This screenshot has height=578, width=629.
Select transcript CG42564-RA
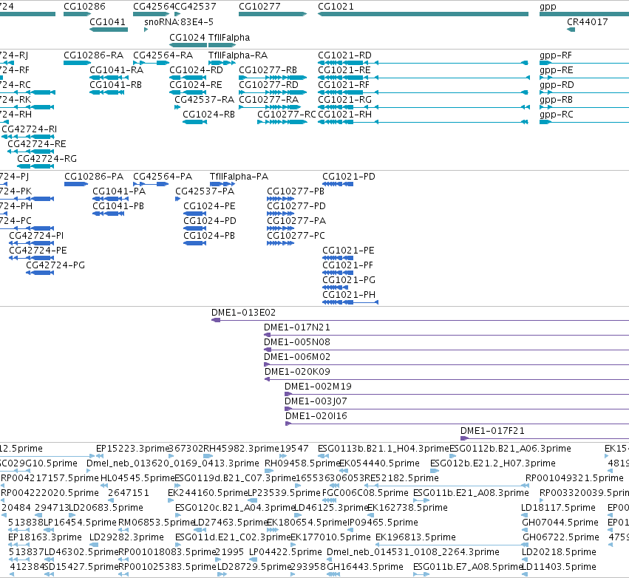163,55
